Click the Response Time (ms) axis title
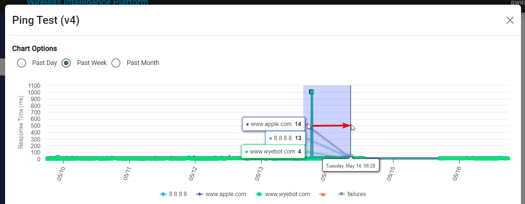Image resolution: width=525 pixels, height=204 pixels. [21, 122]
